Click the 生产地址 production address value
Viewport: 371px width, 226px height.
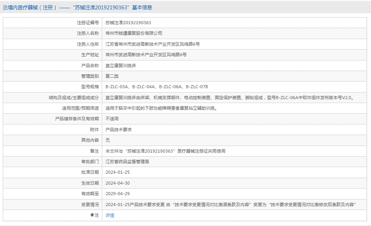click(x=146, y=55)
